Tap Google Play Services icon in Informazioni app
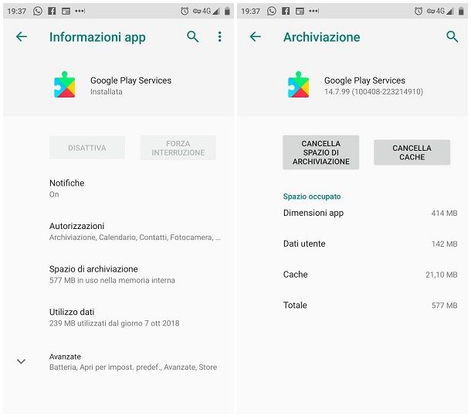Screen dimensions: 471x417 point(64,84)
